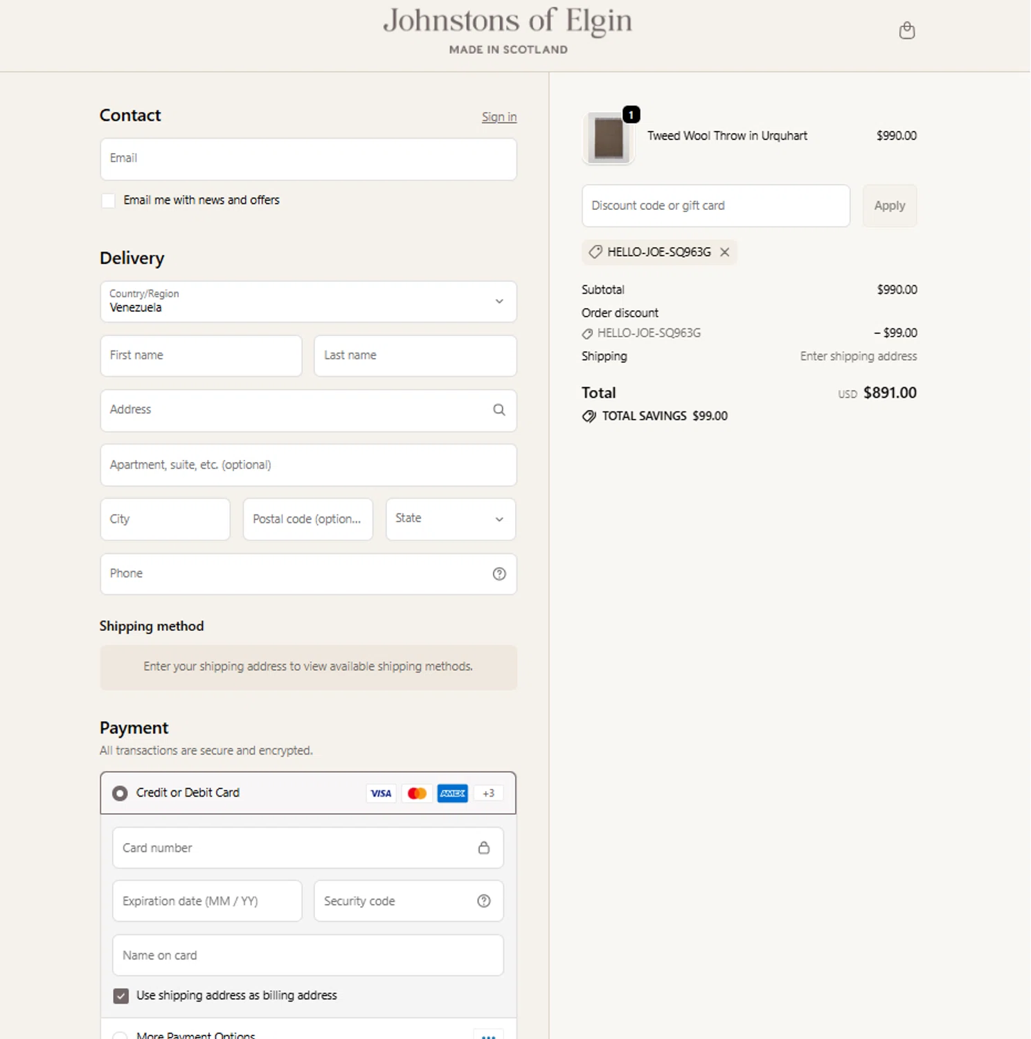
Task: Click the address search magnifier icon
Action: coord(499,410)
